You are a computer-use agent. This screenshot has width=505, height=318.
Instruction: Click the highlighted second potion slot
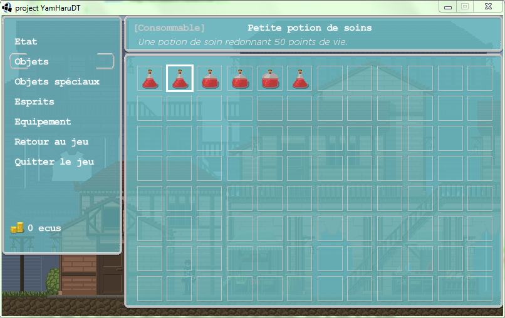click(179, 79)
